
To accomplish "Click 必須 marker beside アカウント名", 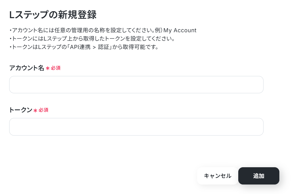I will (x=56, y=68).
